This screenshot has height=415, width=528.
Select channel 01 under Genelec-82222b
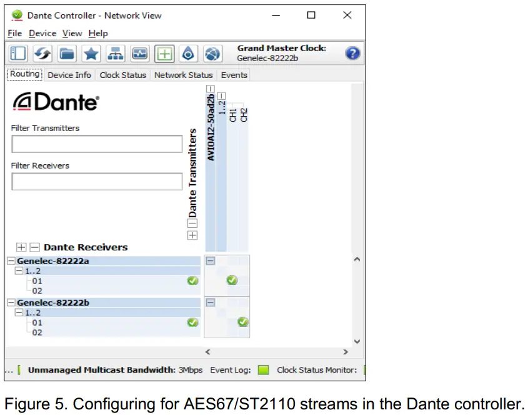[x=37, y=323]
